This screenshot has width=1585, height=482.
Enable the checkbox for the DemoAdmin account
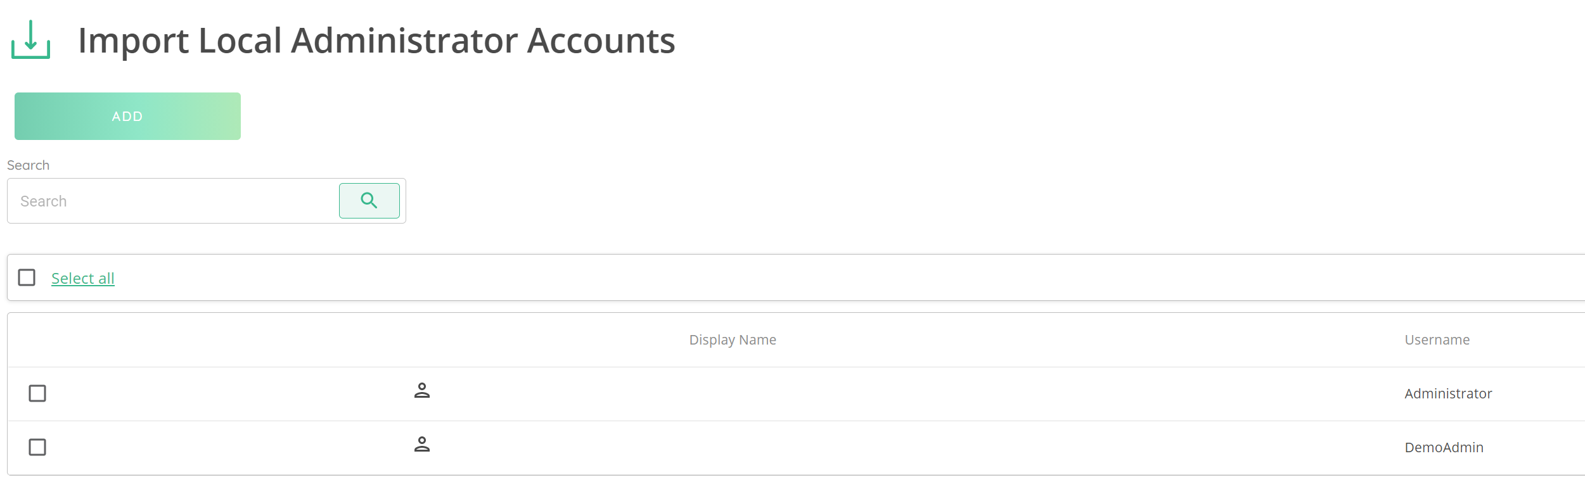coord(38,447)
